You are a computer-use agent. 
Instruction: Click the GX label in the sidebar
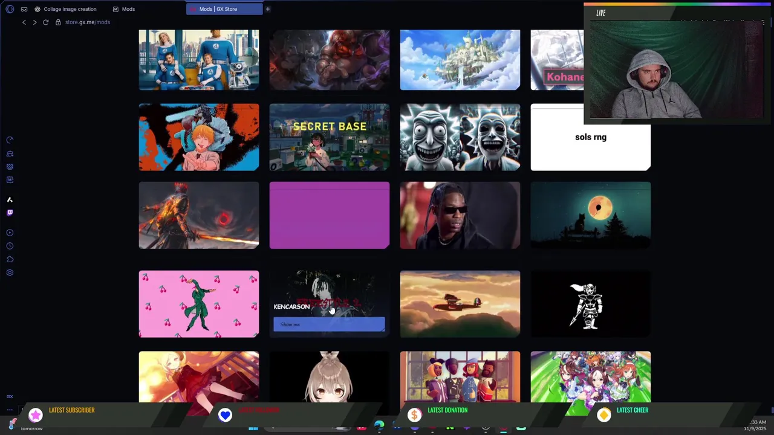[10, 396]
